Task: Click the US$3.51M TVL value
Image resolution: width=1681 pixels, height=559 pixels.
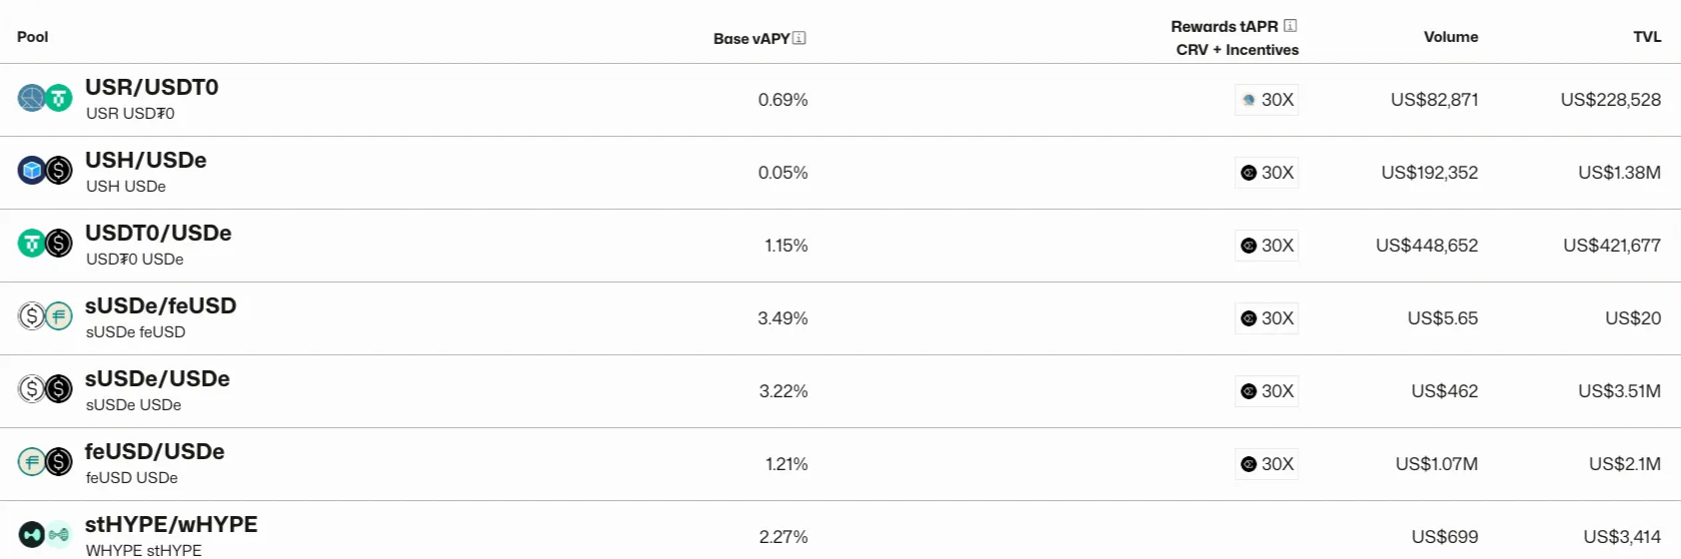Action: (x=1619, y=391)
